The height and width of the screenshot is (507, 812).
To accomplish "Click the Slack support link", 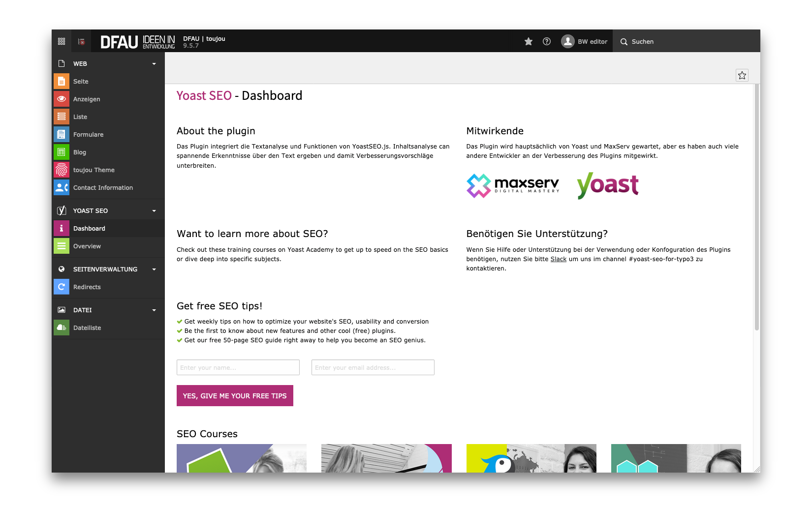I will (x=558, y=259).
